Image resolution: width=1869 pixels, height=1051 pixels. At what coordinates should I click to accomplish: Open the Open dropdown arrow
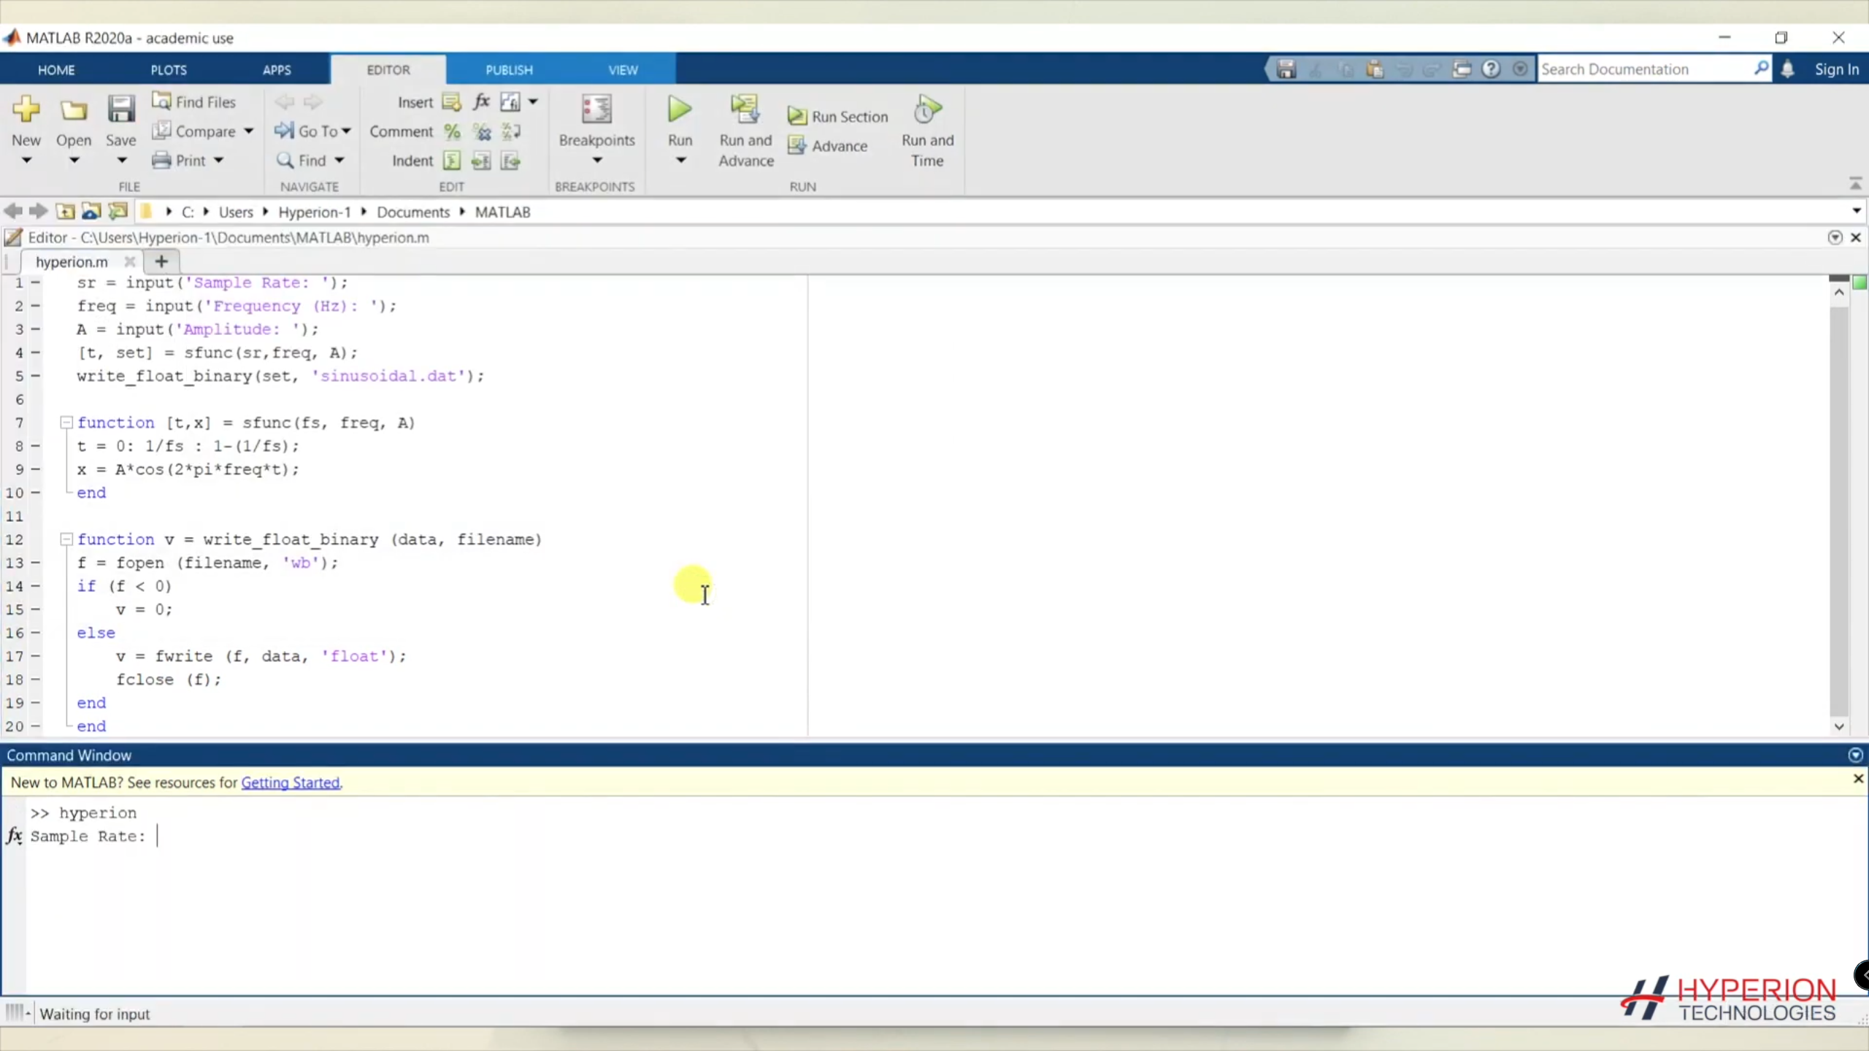pos(74,161)
